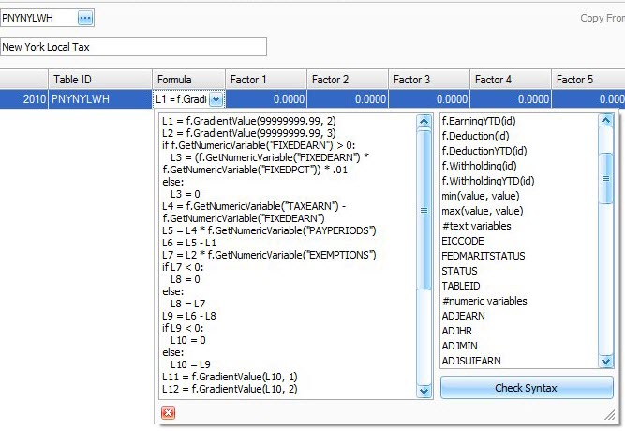Click the Factor 1 cell showing 0.0000
The width and height of the screenshot is (625, 431).
coord(266,98)
